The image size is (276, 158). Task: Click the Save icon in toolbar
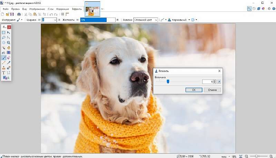12,14
